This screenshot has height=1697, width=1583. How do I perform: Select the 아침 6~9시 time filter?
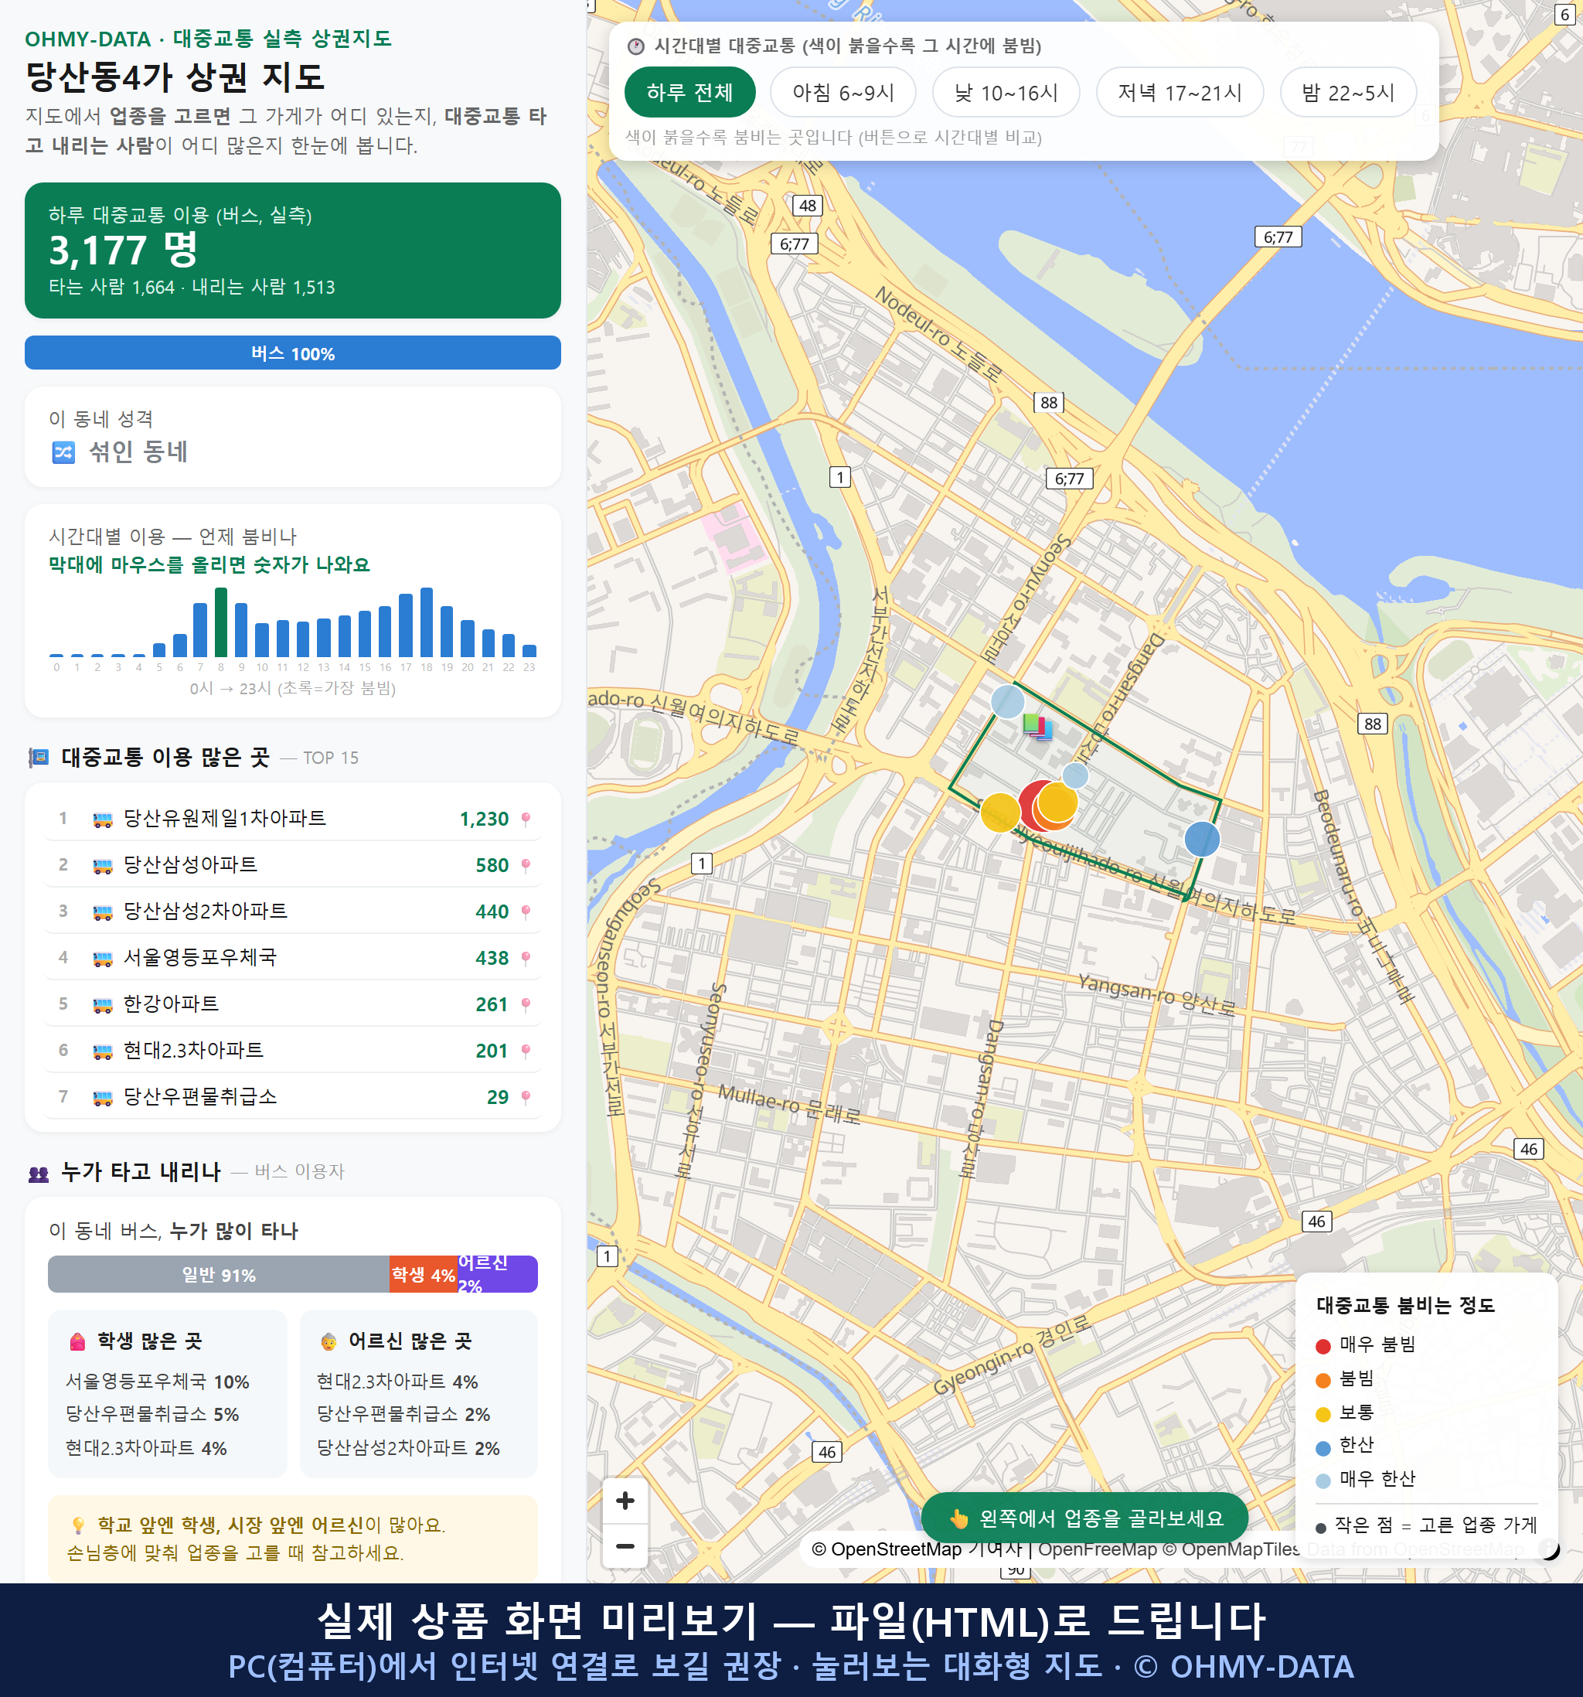[843, 92]
